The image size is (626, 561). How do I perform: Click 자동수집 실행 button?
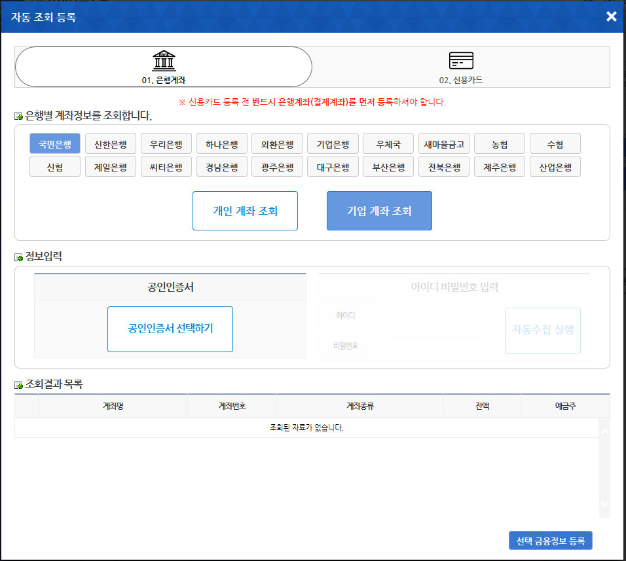tap(543, 330)
